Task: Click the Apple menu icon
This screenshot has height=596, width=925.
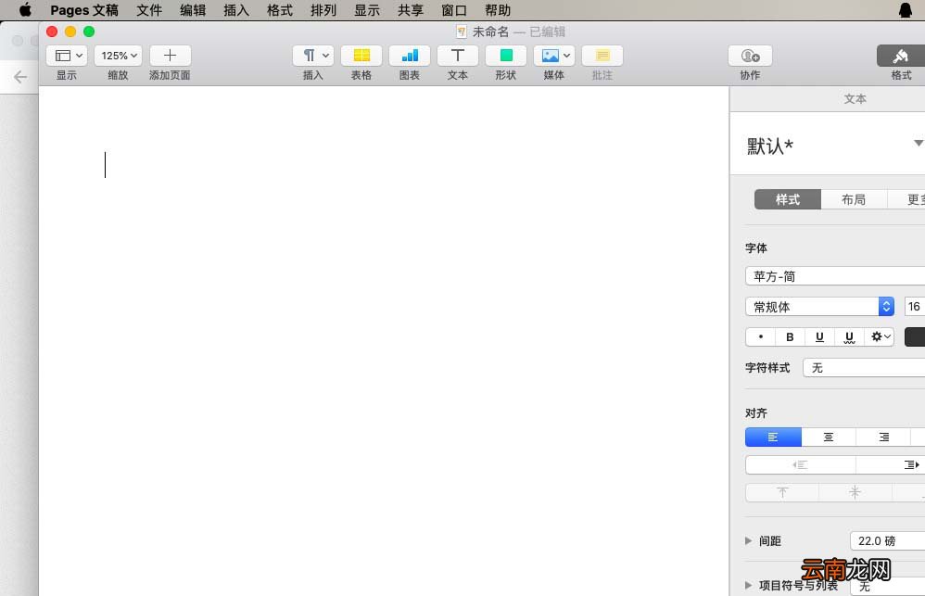Action: [25, 10]
